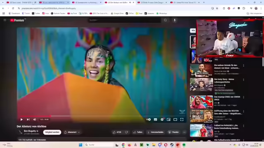Open options for Fußball im Paradies video
This screenshot has height=148, width=264.
[243, 126]
